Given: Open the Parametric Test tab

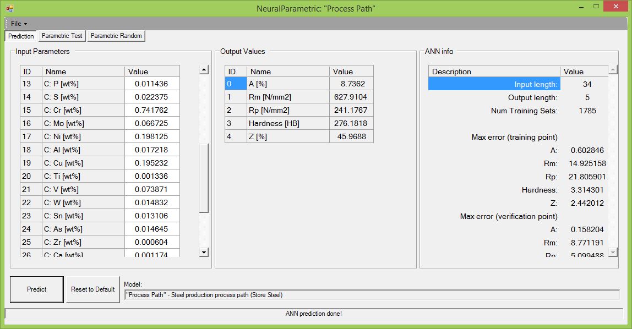Looking at the screenshot, I should click(62, 36).
